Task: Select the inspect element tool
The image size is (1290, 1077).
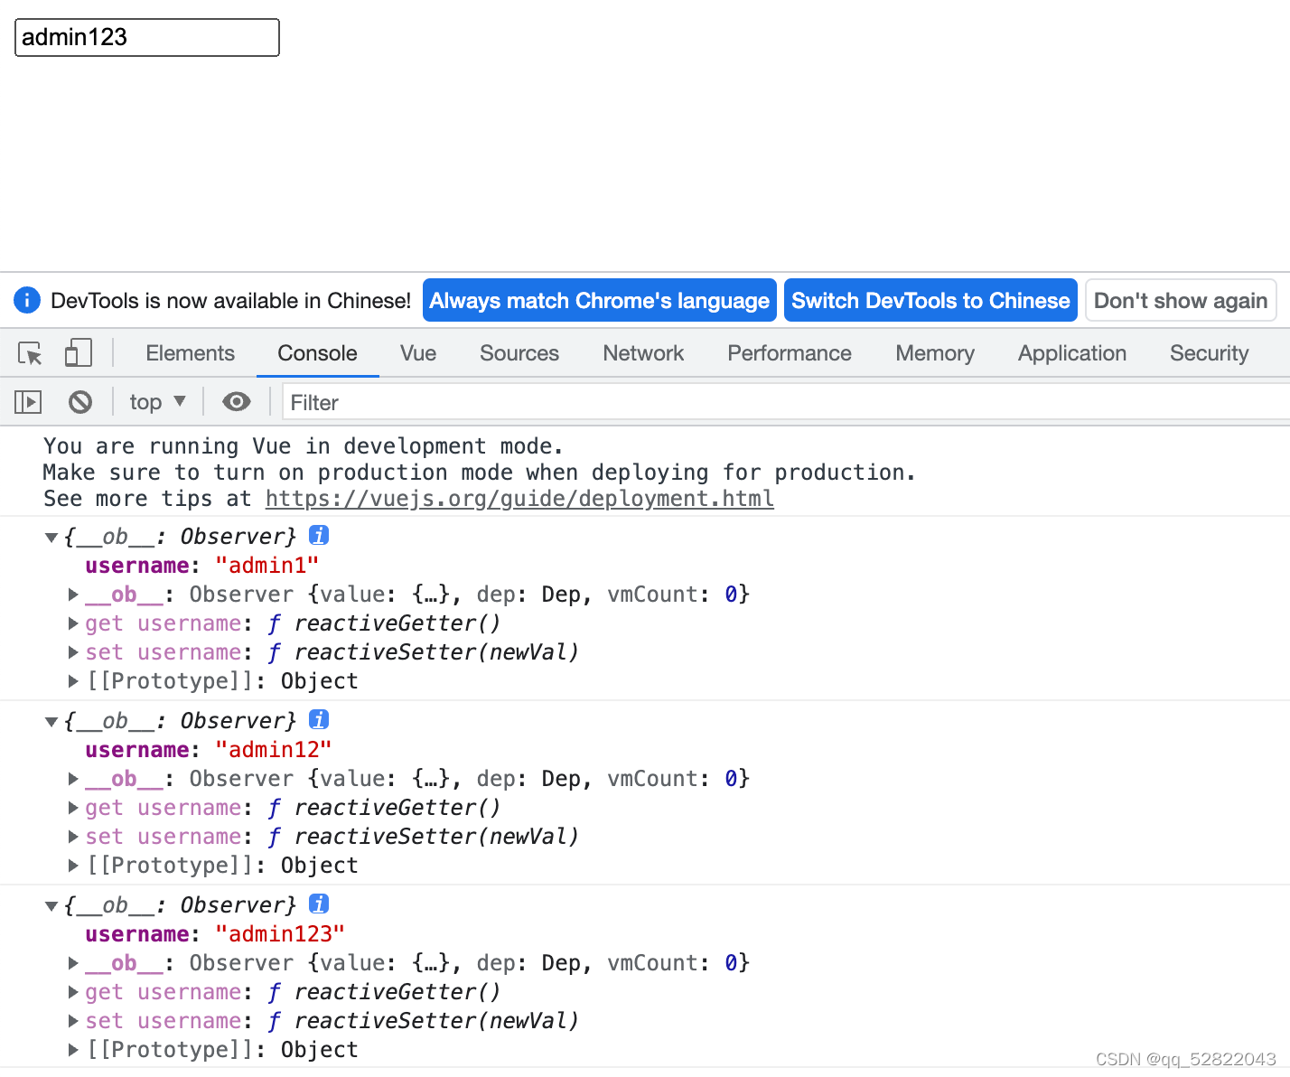Action: (29, 353)
